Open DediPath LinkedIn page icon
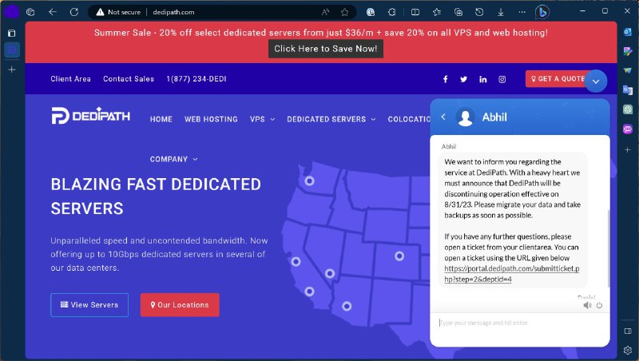Viewport: 639px width, 361px height. 483,79
